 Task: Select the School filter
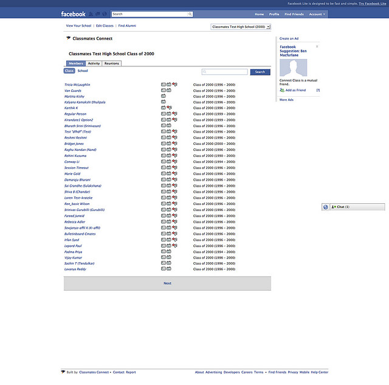[x=83, y=71]
